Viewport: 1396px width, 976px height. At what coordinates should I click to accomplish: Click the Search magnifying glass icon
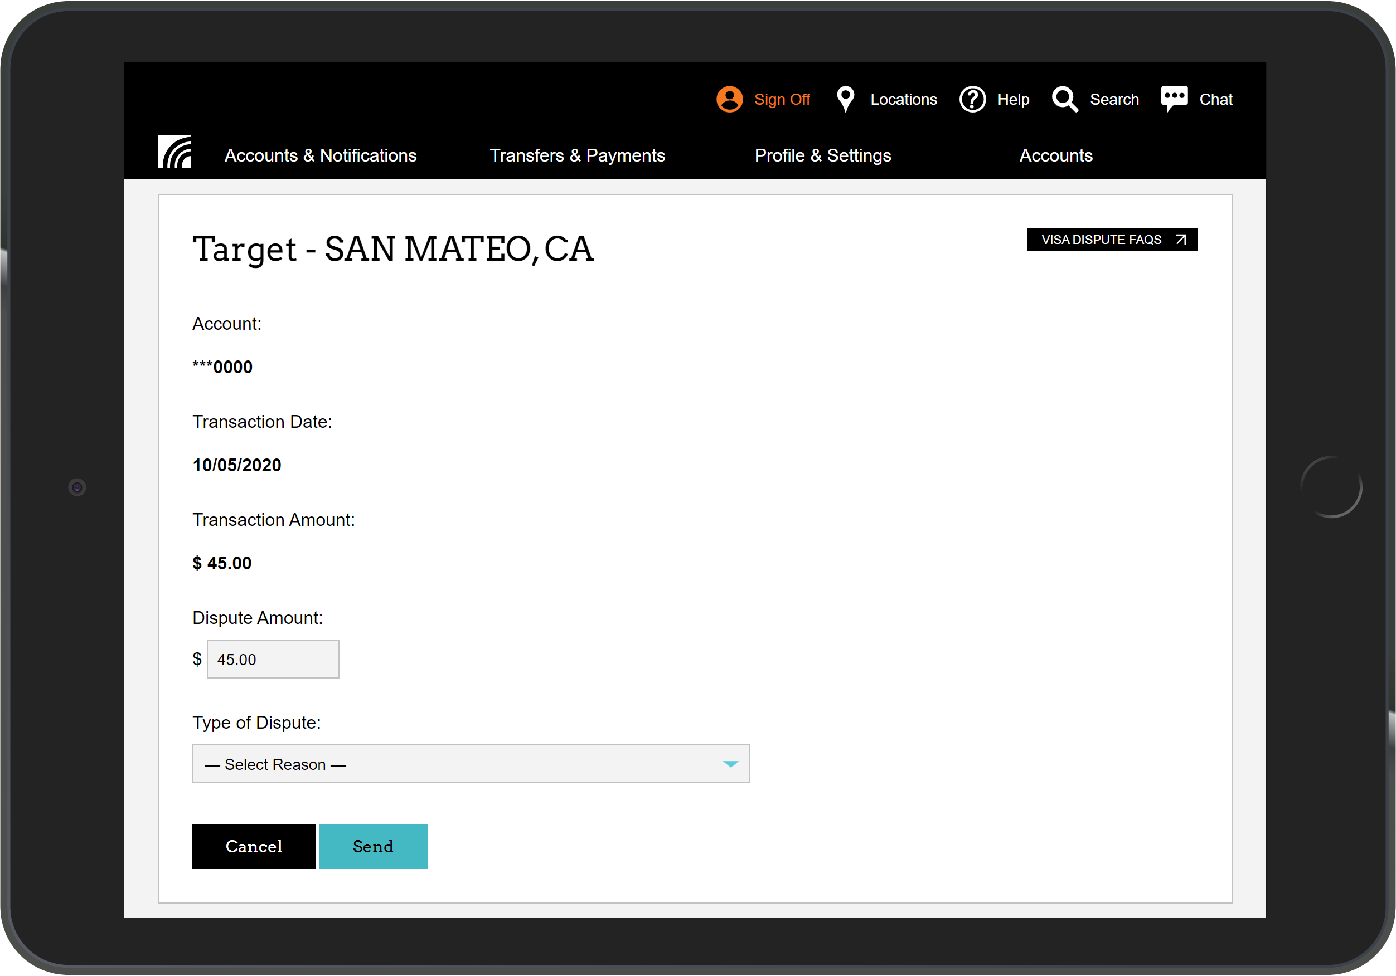[1065, 99]
